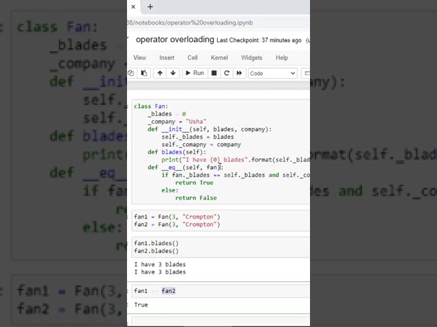Open the Cell menu

193,58
